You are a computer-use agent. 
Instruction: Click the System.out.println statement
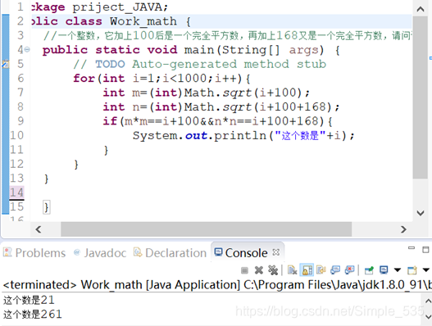point(243,136)
